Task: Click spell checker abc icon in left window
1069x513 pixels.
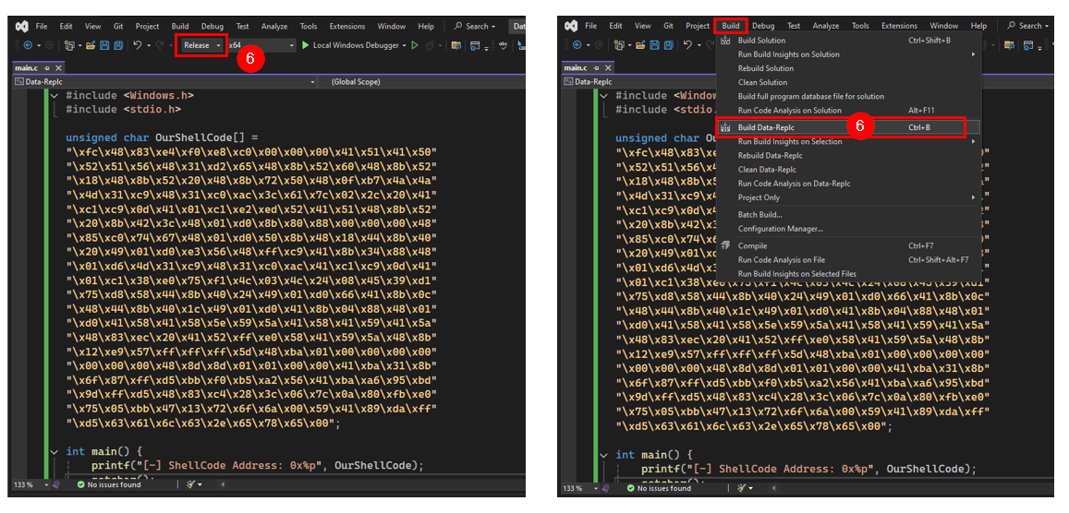Action: 504,45
